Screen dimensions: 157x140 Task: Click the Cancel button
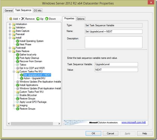[110, 133]
